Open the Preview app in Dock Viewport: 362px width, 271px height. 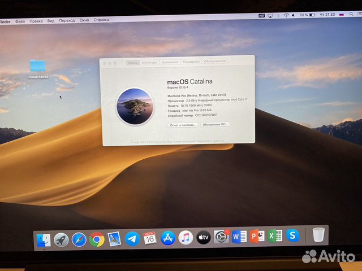click(114, 239)
